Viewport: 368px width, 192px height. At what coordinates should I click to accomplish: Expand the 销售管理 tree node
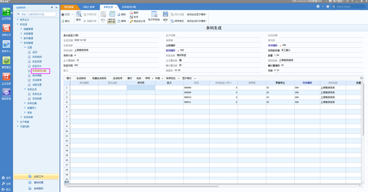(21, 29)
